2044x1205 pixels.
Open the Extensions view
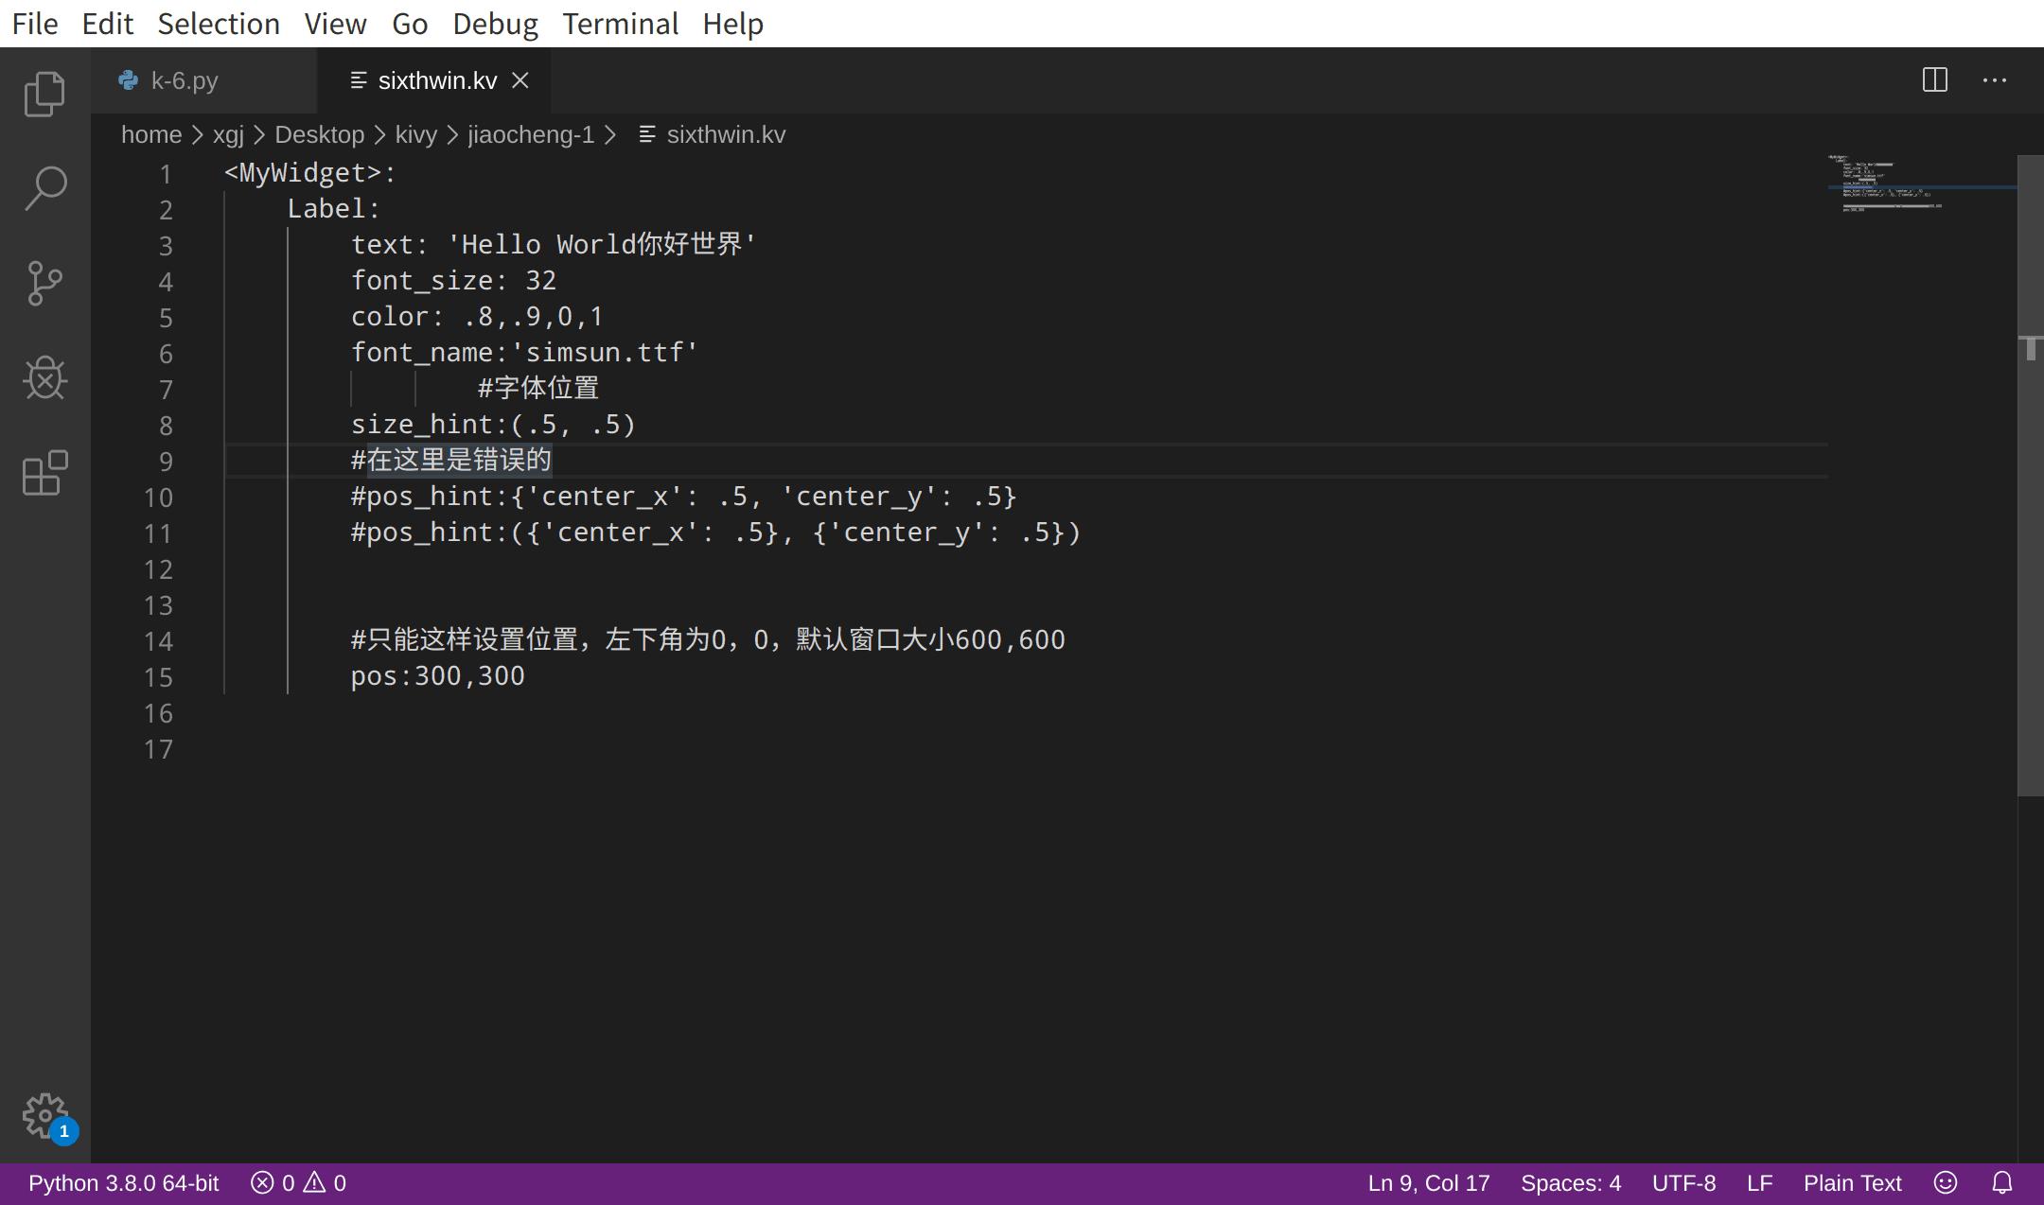pyautogui.click(x=44, y=475)
